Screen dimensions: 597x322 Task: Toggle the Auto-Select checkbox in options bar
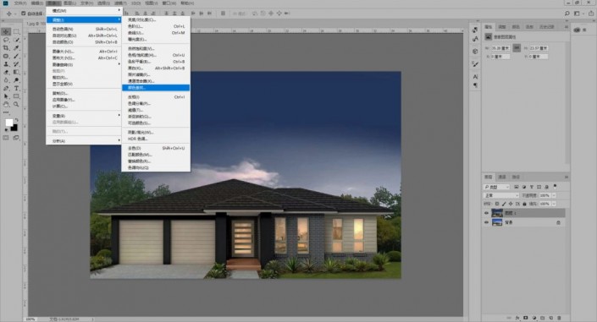click(23, 14)
